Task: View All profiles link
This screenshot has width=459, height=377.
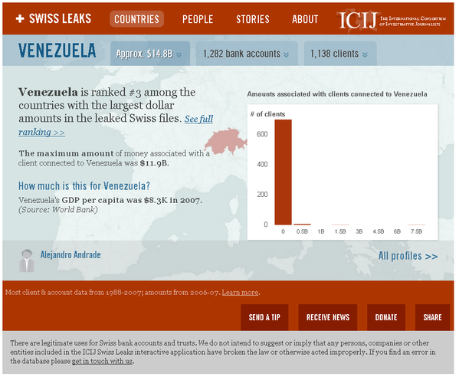Action: [408, 256]
